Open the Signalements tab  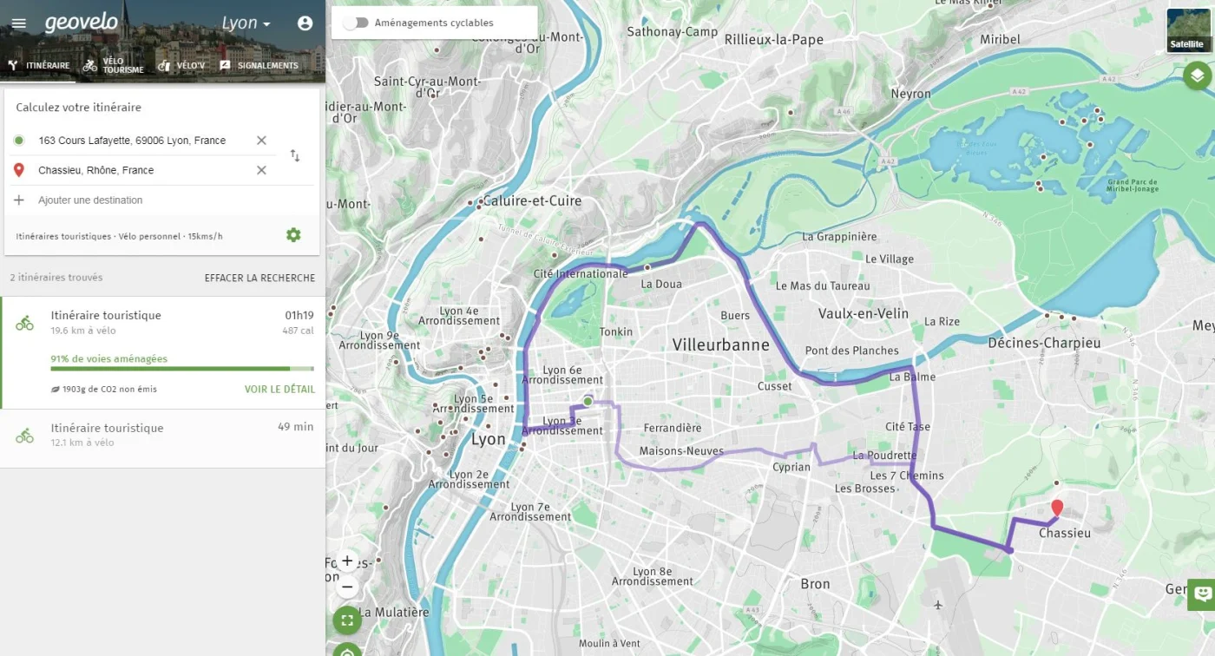(x=259, y=65)
